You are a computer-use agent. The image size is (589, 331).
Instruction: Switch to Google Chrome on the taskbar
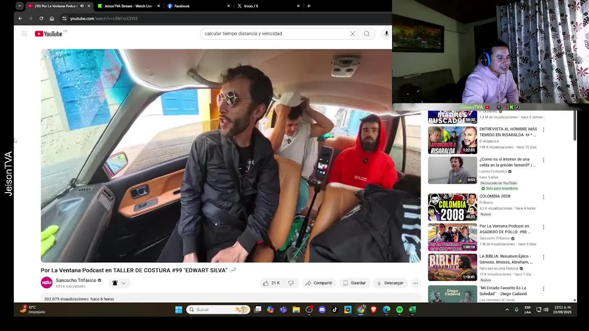coord(361,309)
